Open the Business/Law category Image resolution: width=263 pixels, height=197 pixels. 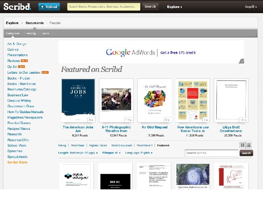(x=18, y=95)
